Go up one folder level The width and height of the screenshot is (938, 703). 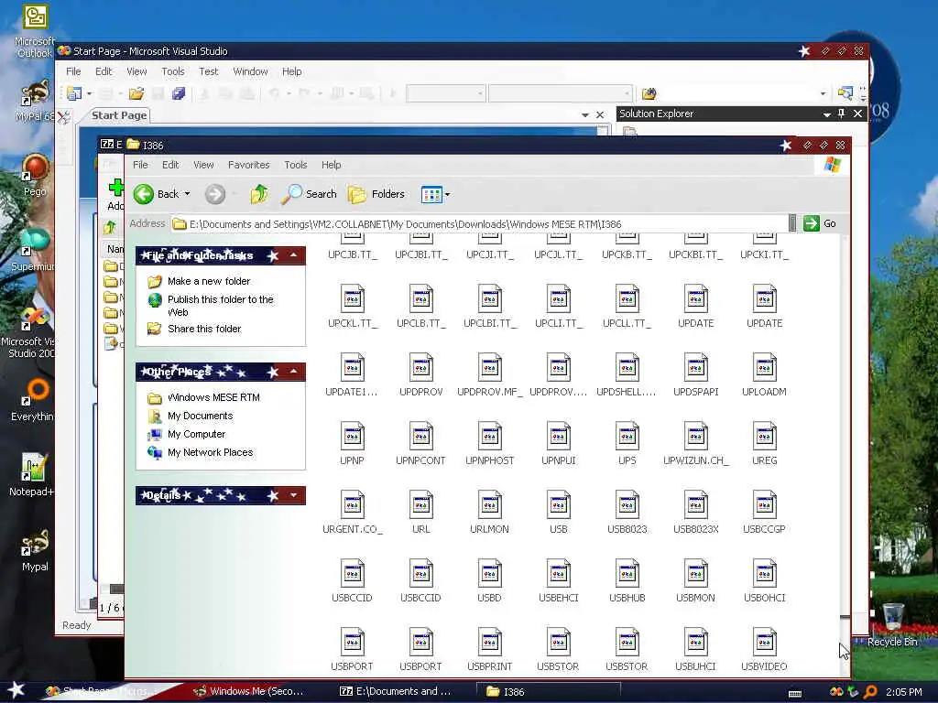coord(259,194)
